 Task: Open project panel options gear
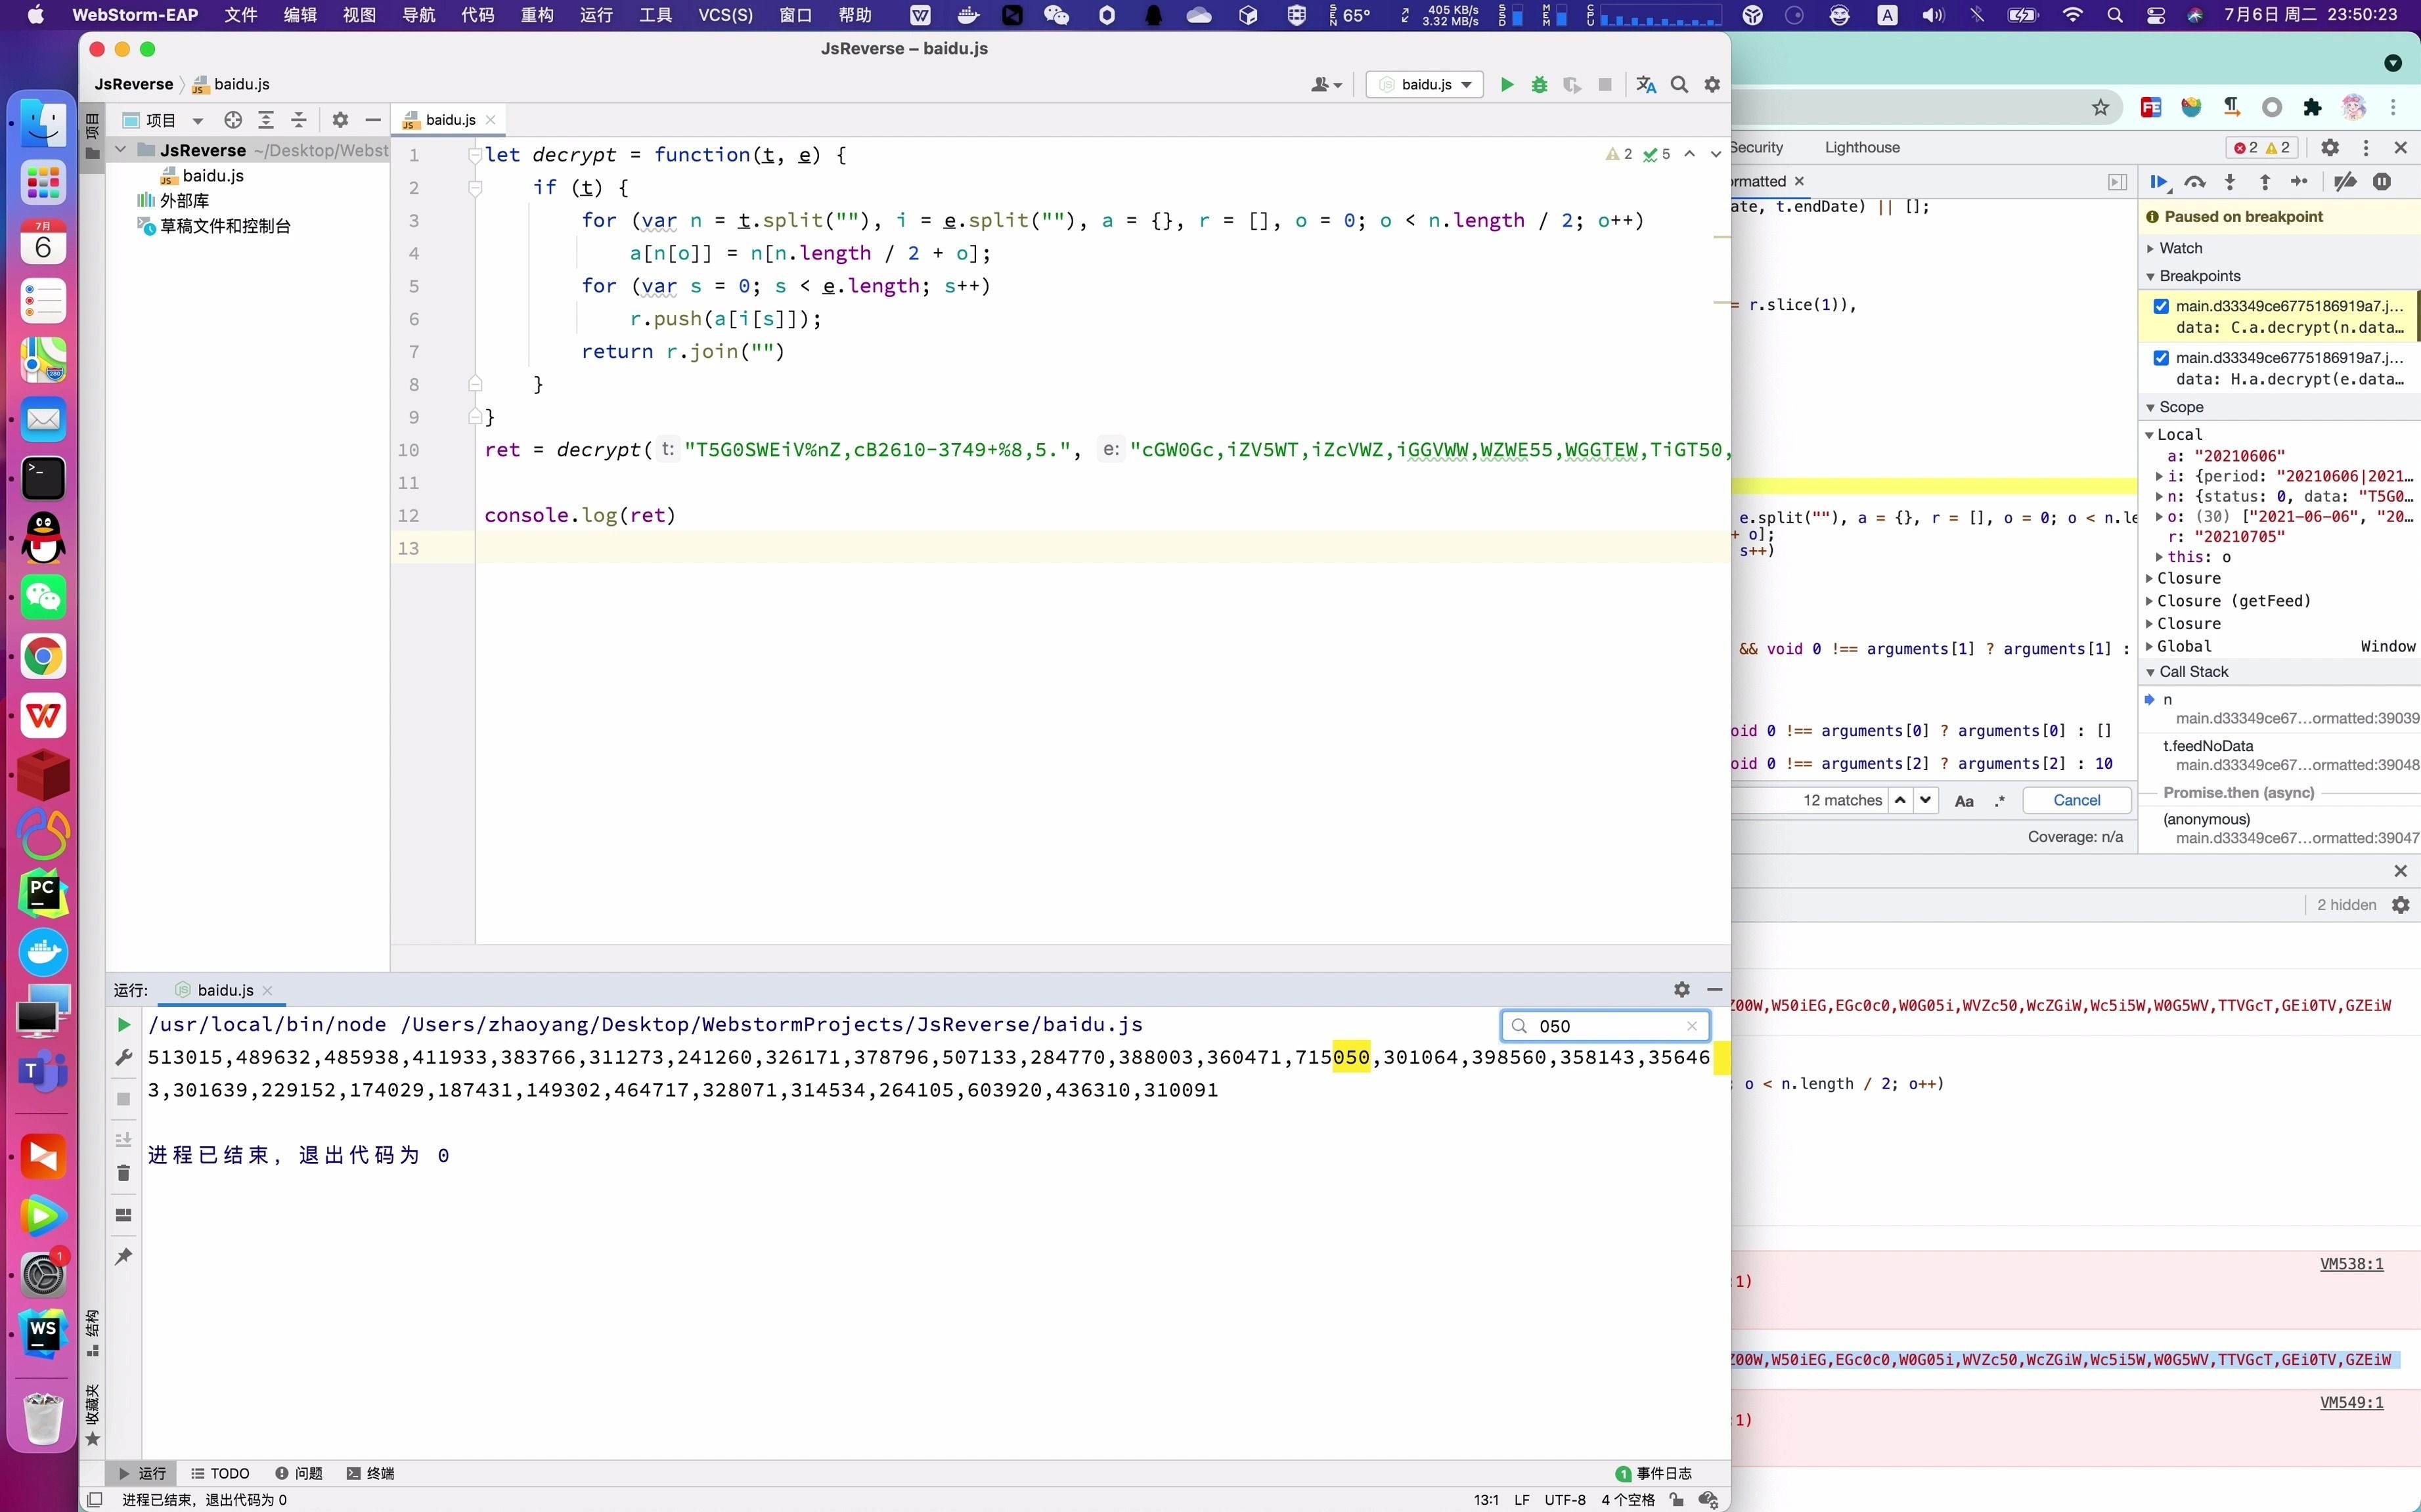tap(340, 120)
